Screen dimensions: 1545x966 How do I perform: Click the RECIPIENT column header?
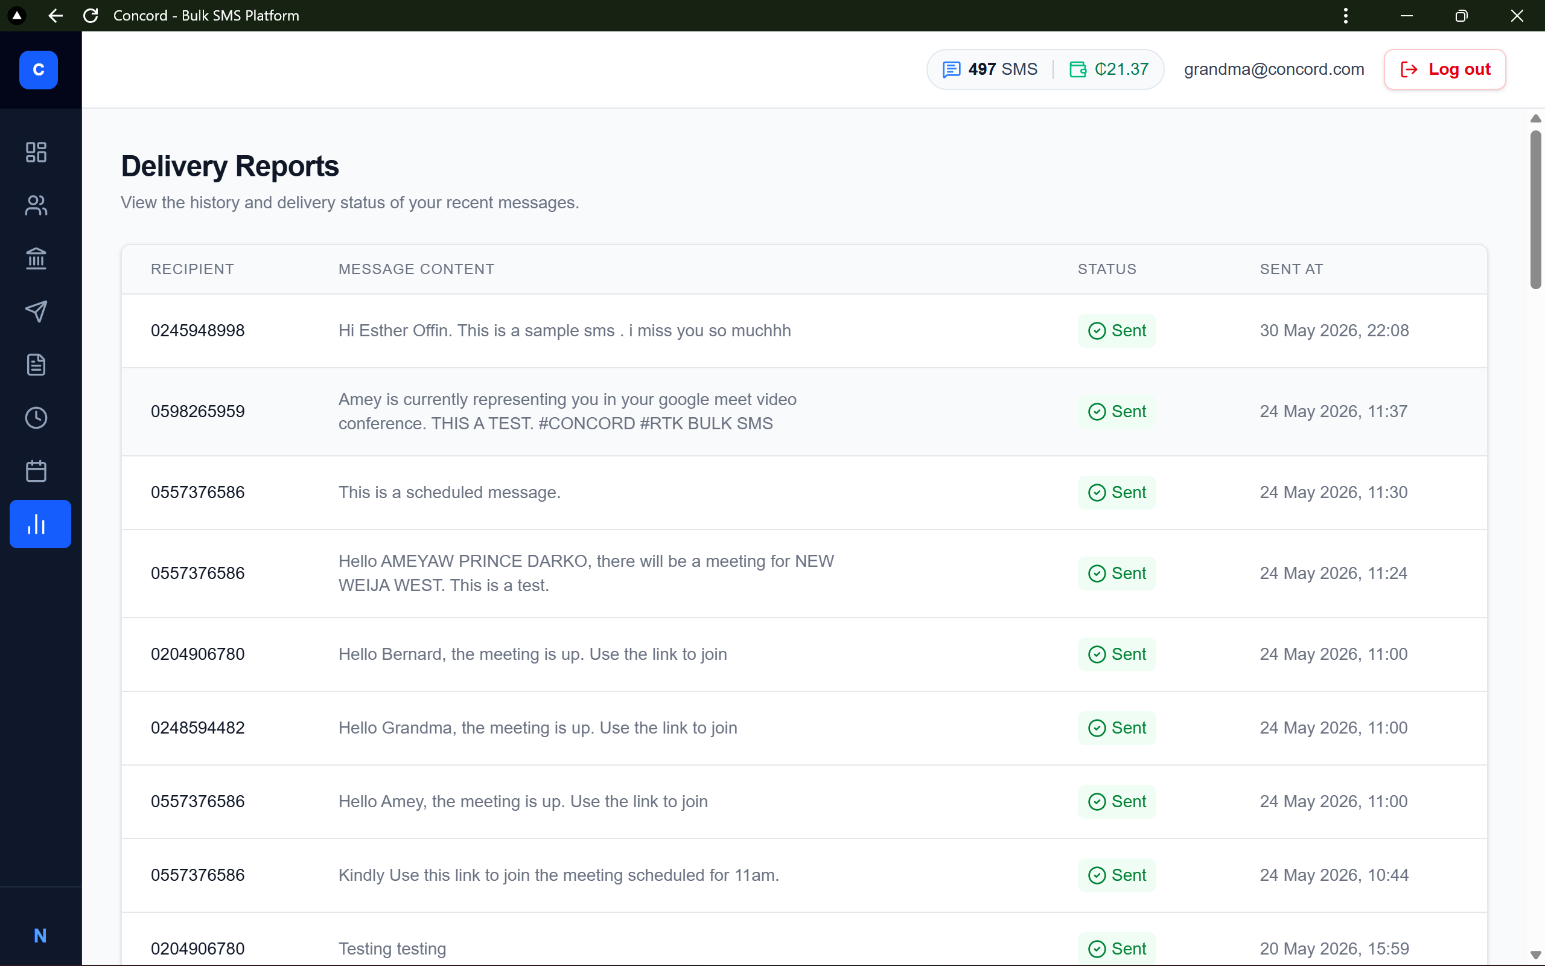pos(192,269)
